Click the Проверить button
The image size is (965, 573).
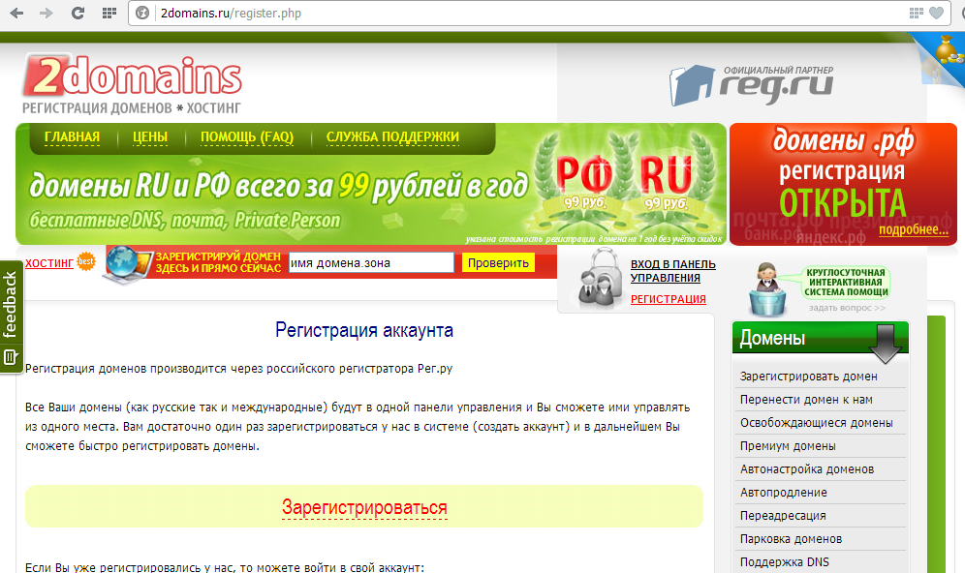tap(498, 263)
